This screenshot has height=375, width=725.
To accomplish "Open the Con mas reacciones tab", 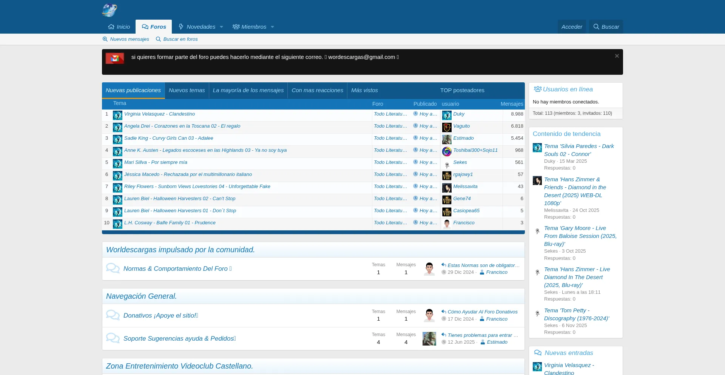I will pyautogui.click(x=317, y=90).
